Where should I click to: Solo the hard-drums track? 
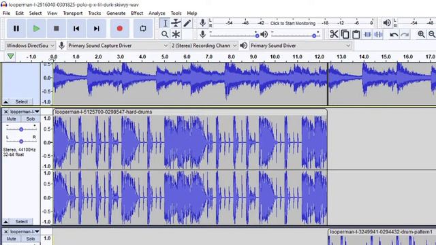(x=30, y=119)
